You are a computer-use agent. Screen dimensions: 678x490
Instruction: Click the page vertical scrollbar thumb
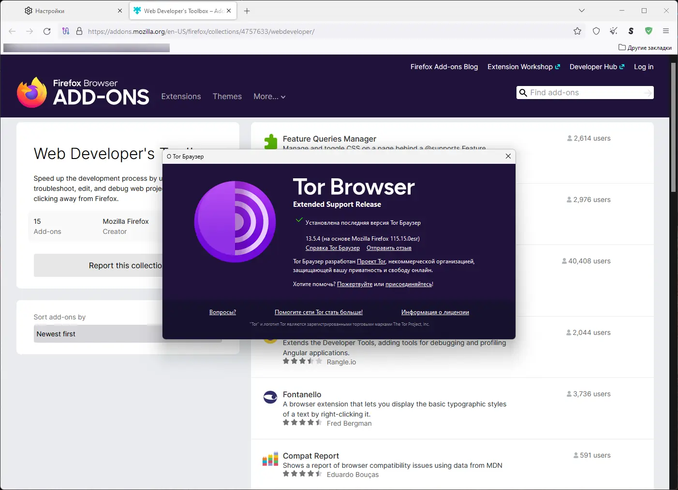pyautogui.click(x=673, y=128)
